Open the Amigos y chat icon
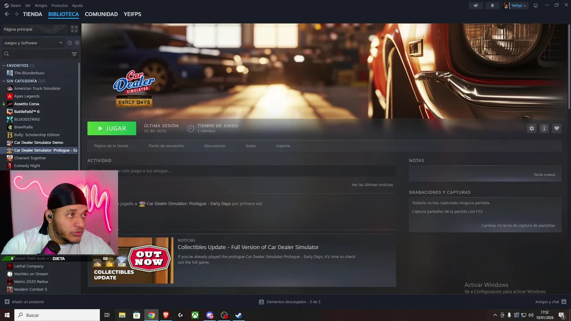This screenshot has width=571, height=321. coord(564,302)
